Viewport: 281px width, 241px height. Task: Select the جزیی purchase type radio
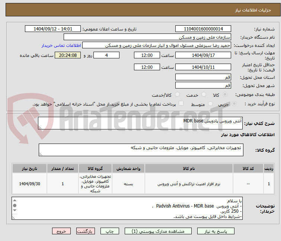[234, 104]
